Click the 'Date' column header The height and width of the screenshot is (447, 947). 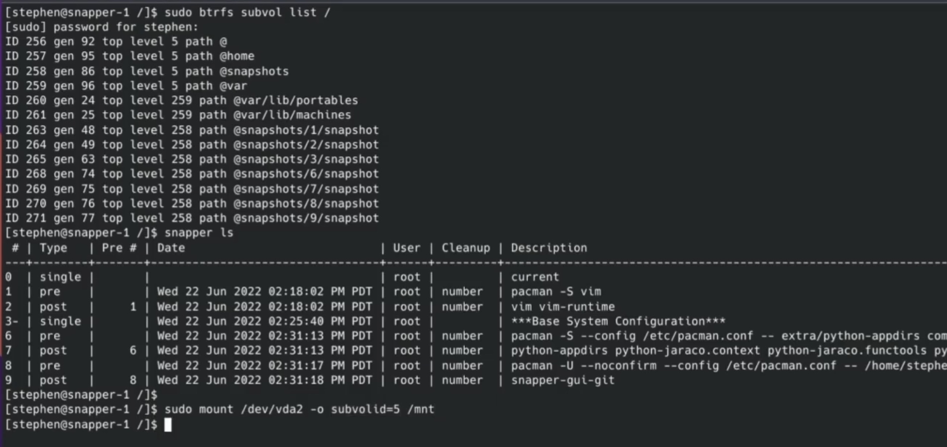coord(171,248)
